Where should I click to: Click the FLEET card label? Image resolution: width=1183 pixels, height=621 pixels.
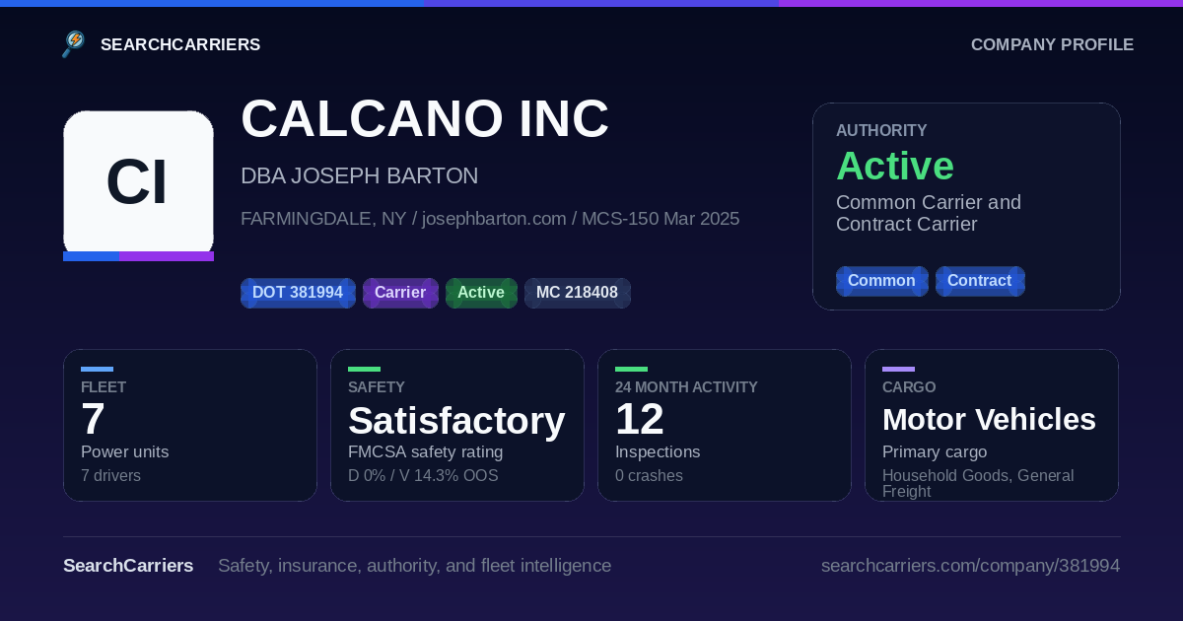tap(104, 387)
